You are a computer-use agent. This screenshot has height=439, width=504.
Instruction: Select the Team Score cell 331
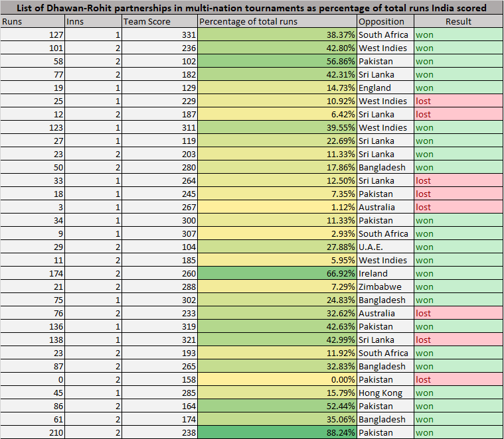pyautogui.click(x=160, y=34)
